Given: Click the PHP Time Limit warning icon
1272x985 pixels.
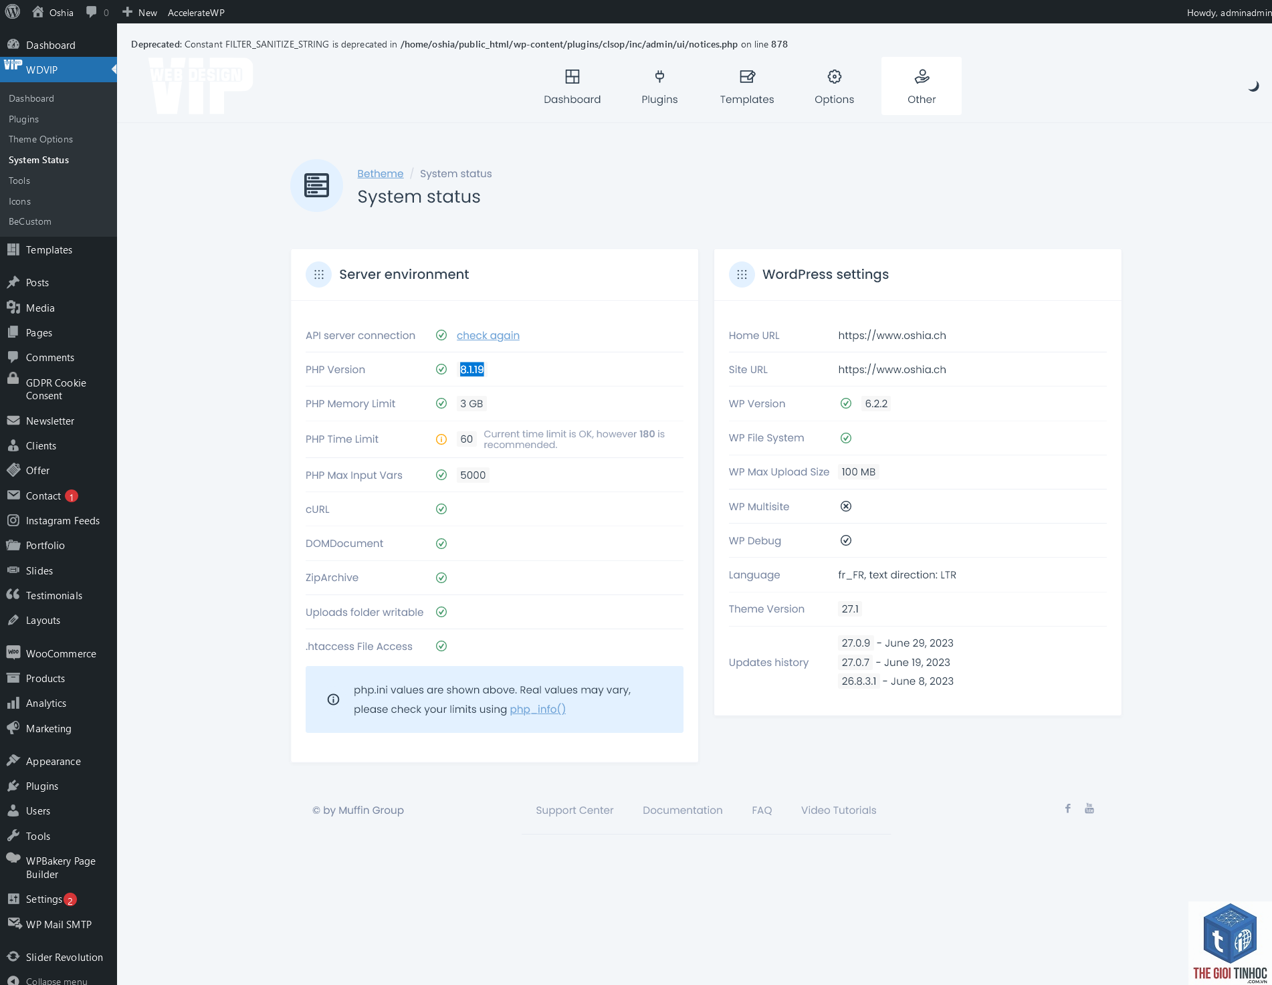Looking at the screenshot, I should (x=441, y=439).
